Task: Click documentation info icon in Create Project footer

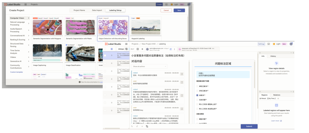Action: pyautogui.click(x=80, y=82)
